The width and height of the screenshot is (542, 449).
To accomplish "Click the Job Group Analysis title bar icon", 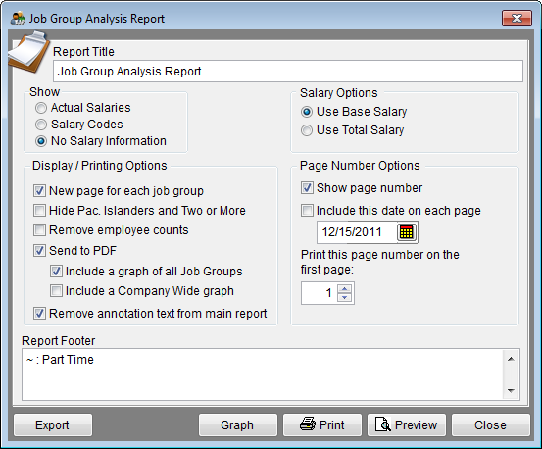I will tap(18, 18).
